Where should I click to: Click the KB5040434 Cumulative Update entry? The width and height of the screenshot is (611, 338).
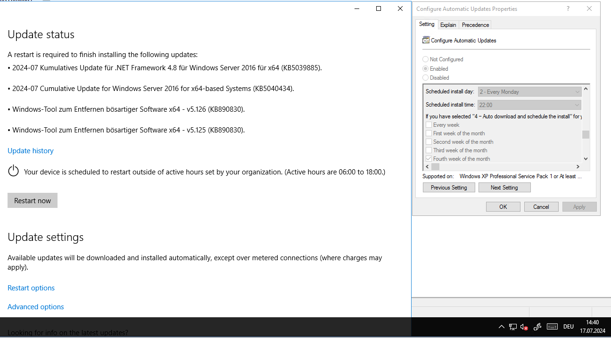(151, 89)
